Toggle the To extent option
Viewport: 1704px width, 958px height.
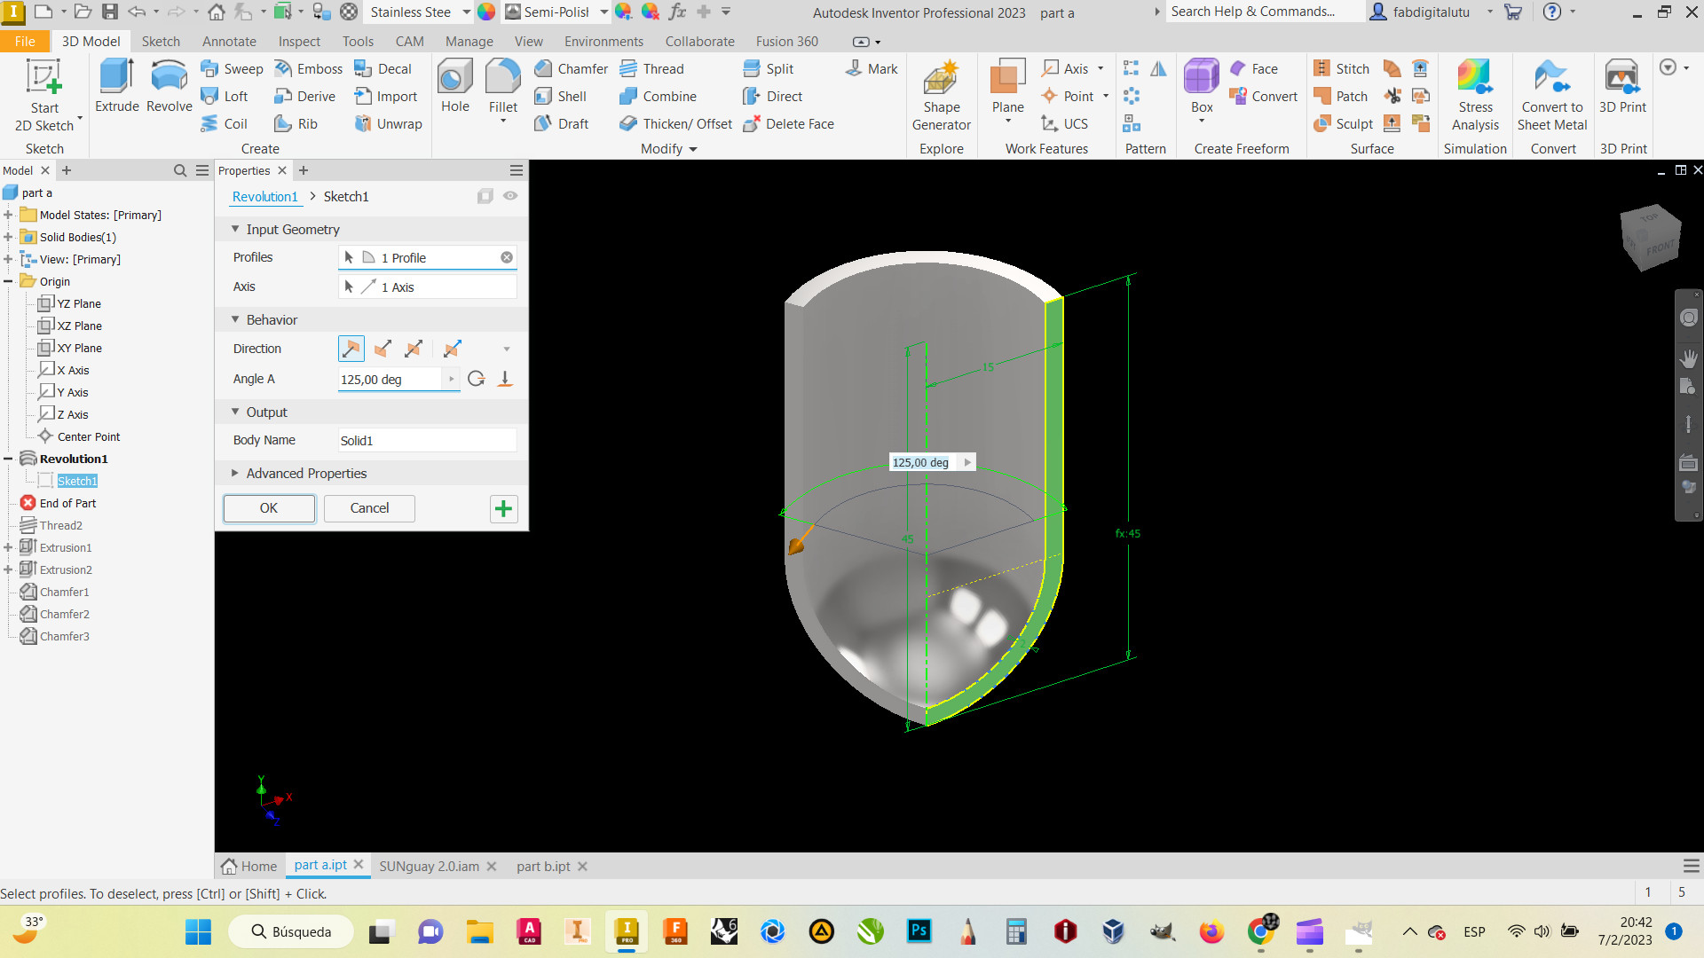[505, 380]
